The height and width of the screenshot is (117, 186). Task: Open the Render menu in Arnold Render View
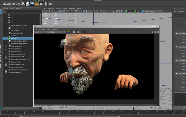[x=55, y=29]
